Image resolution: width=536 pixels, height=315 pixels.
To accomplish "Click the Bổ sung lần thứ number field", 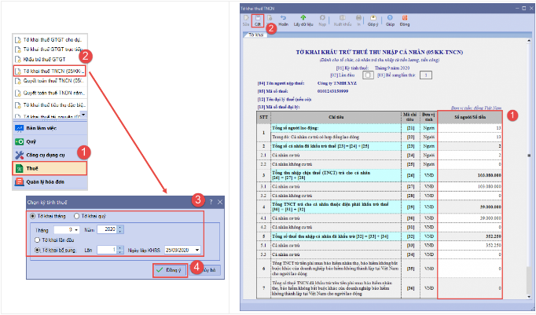I will click(x=426, y=75).
